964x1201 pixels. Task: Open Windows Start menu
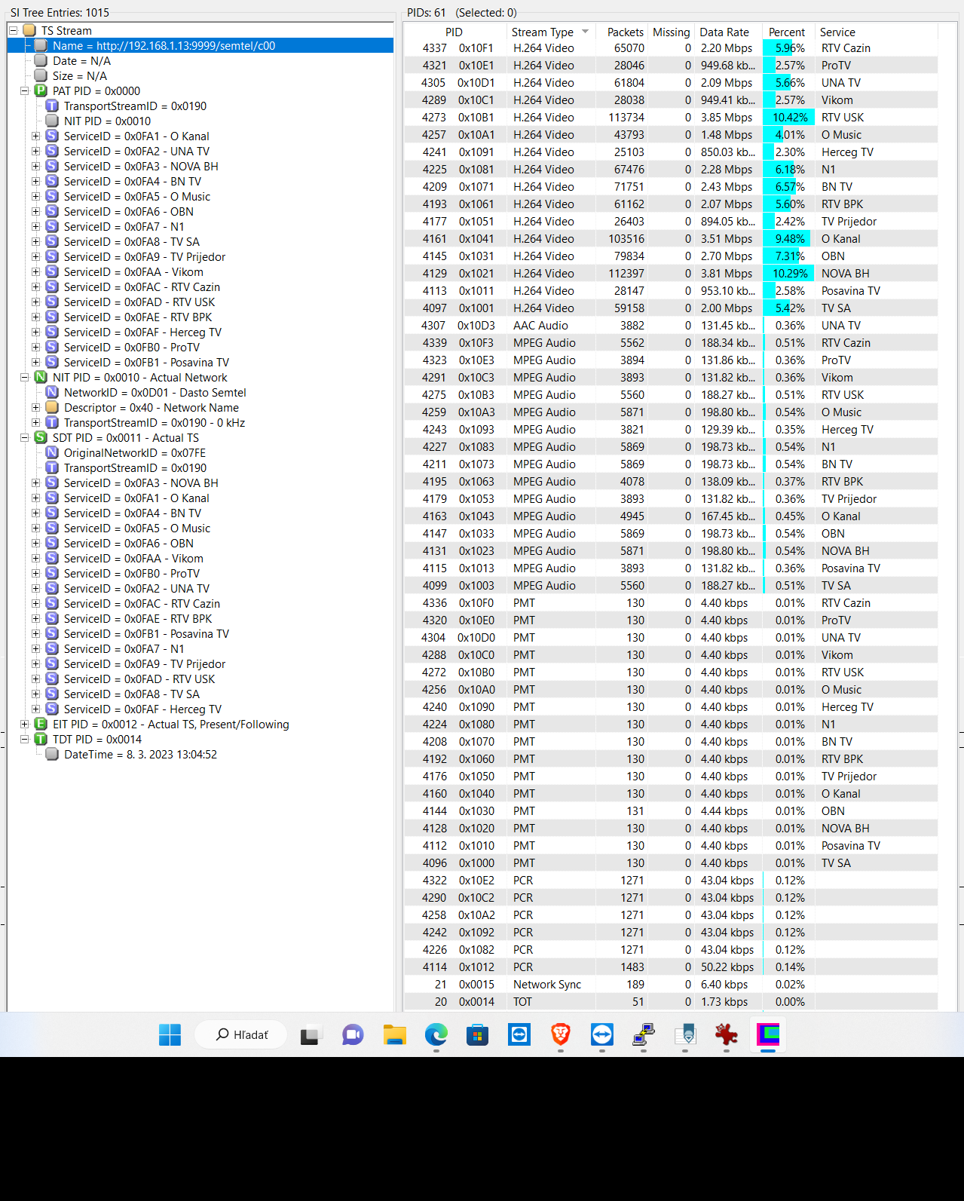coord(170,1034)
